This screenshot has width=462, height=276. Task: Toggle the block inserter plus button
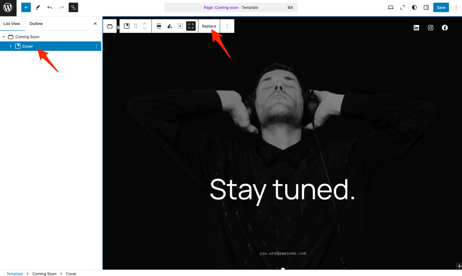[x=26, y=8]
